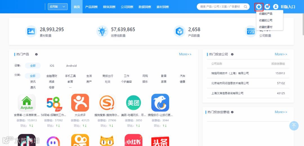Screen dimensions: 304x146
Task: Open the purple round-face app icon
Action: point(53,141)
